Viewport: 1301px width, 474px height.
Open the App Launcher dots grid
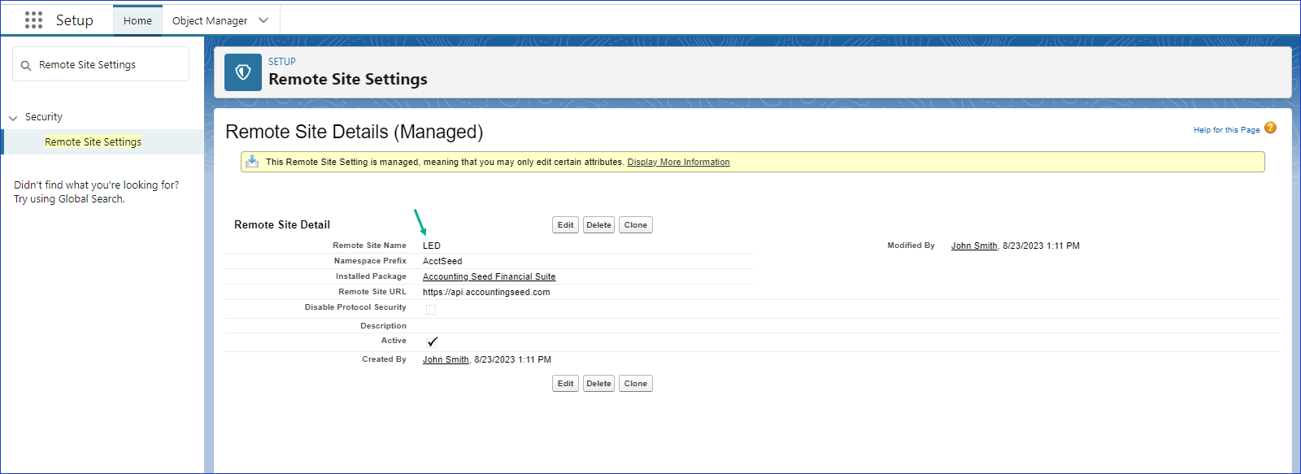pyautogui.click(x=33, y=20)
